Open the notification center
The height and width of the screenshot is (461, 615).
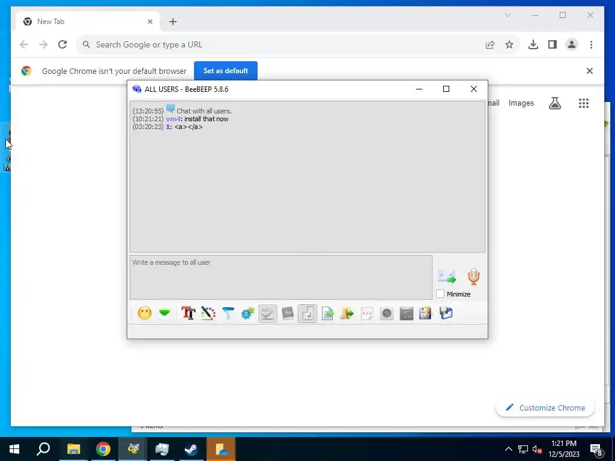(x=597, y=450)
